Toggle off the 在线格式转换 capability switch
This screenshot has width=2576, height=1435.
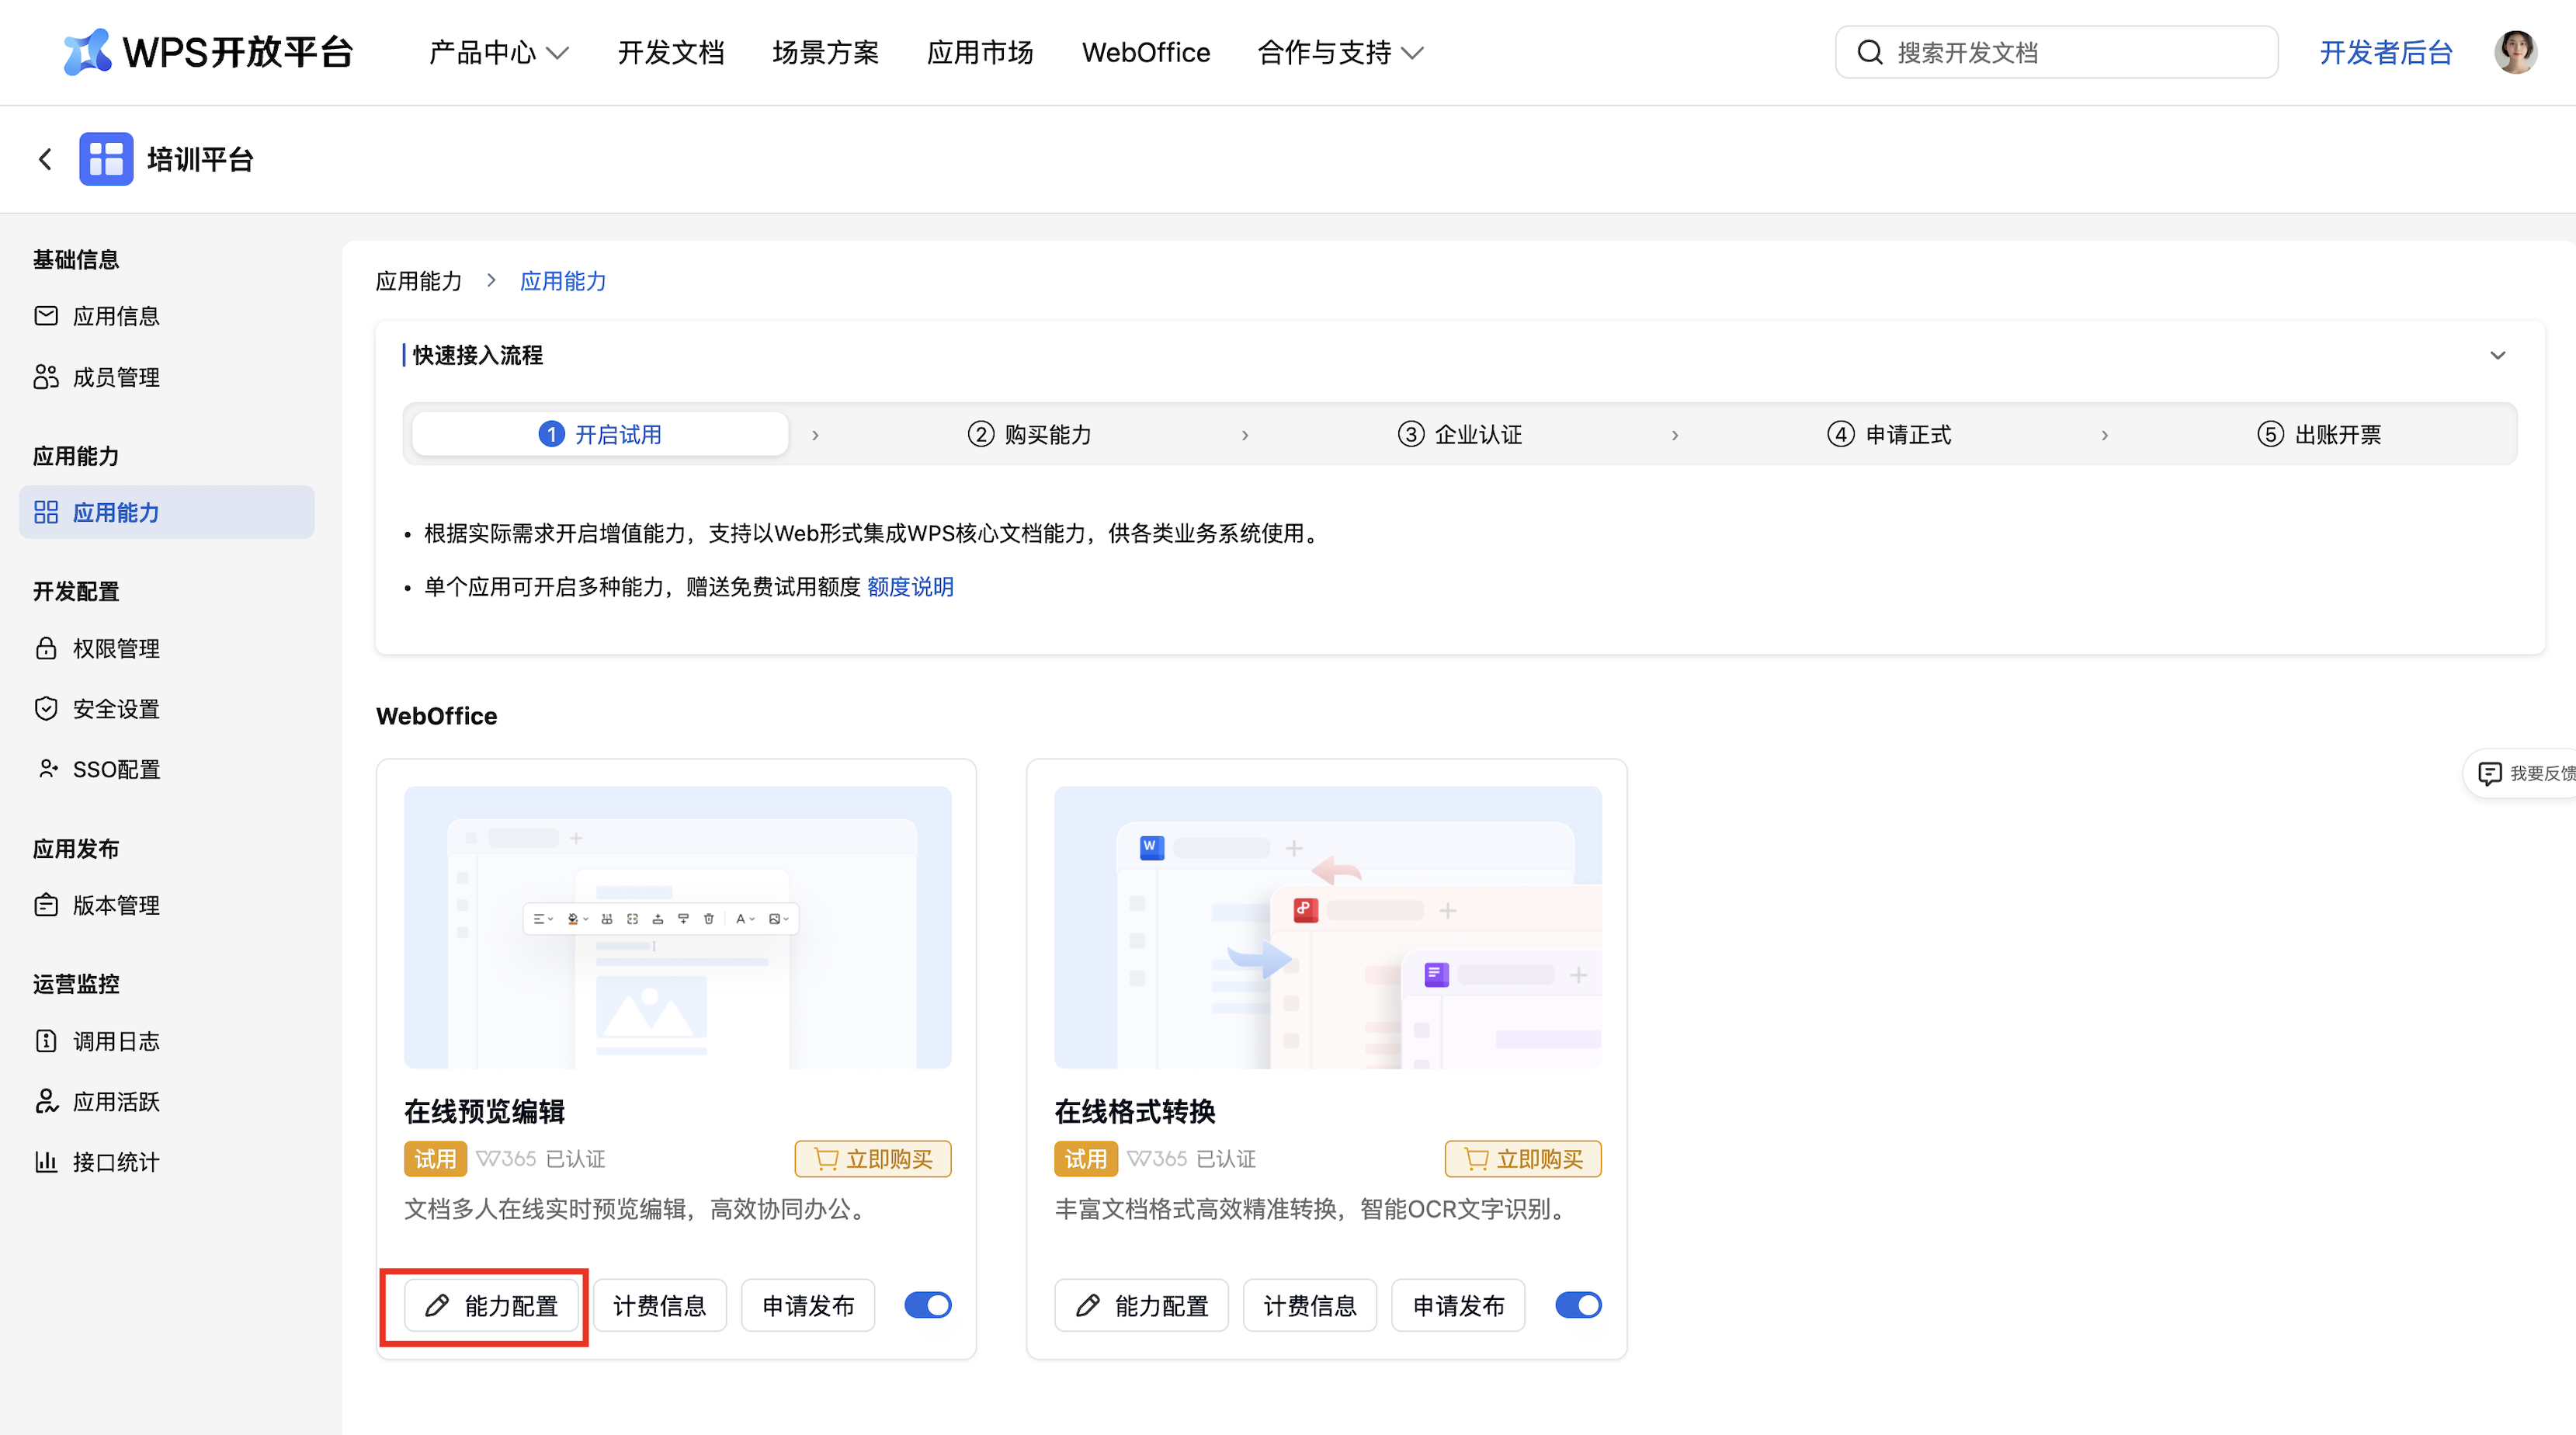[1578, 1305]
